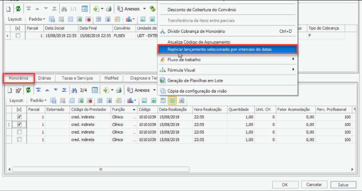Uncheck first row checkbox in Honorários grid
362x191 pixels.
19,117
